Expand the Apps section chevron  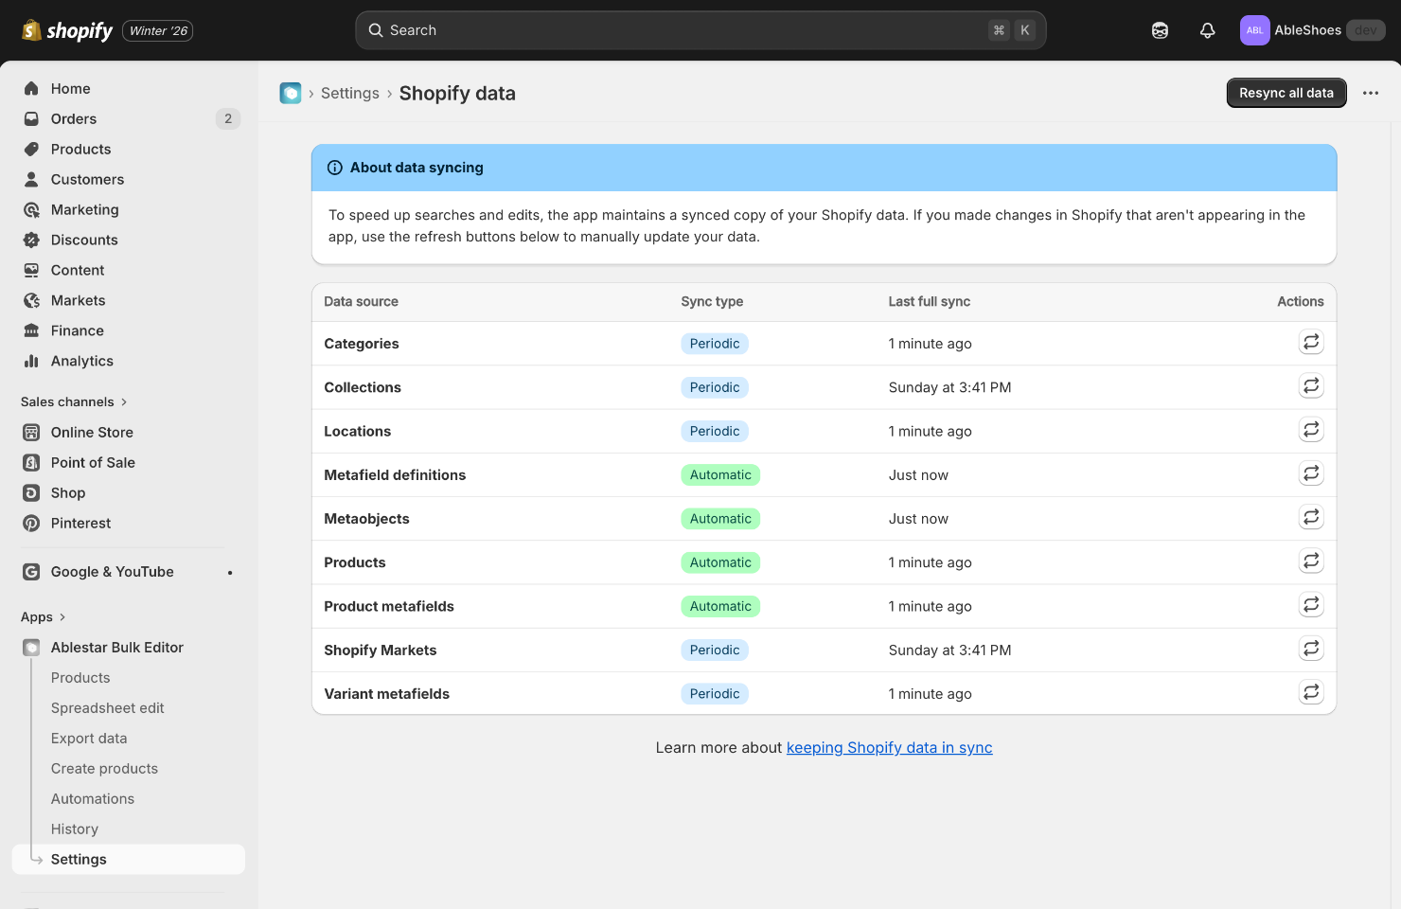point(62,617)
